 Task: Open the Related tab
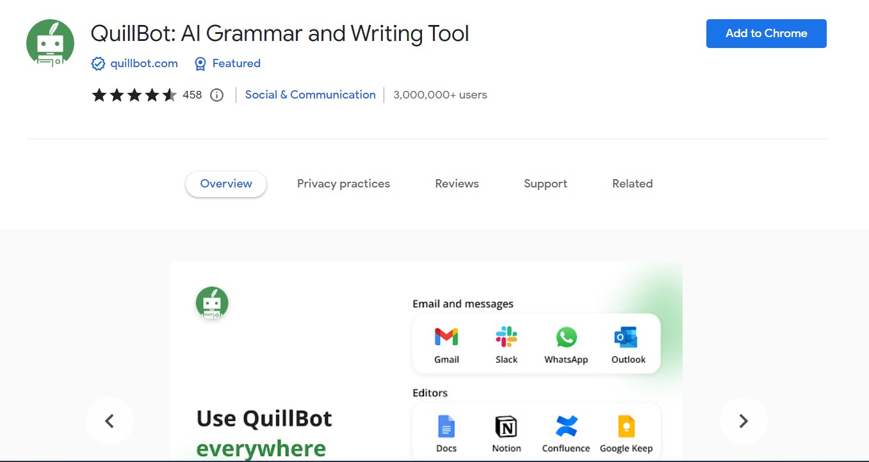[x=632, y=184]
